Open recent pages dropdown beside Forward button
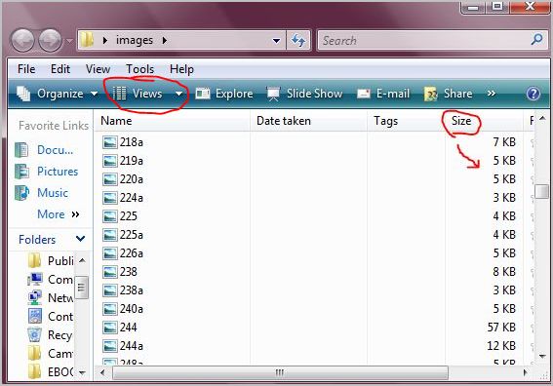 click(69, 41)
